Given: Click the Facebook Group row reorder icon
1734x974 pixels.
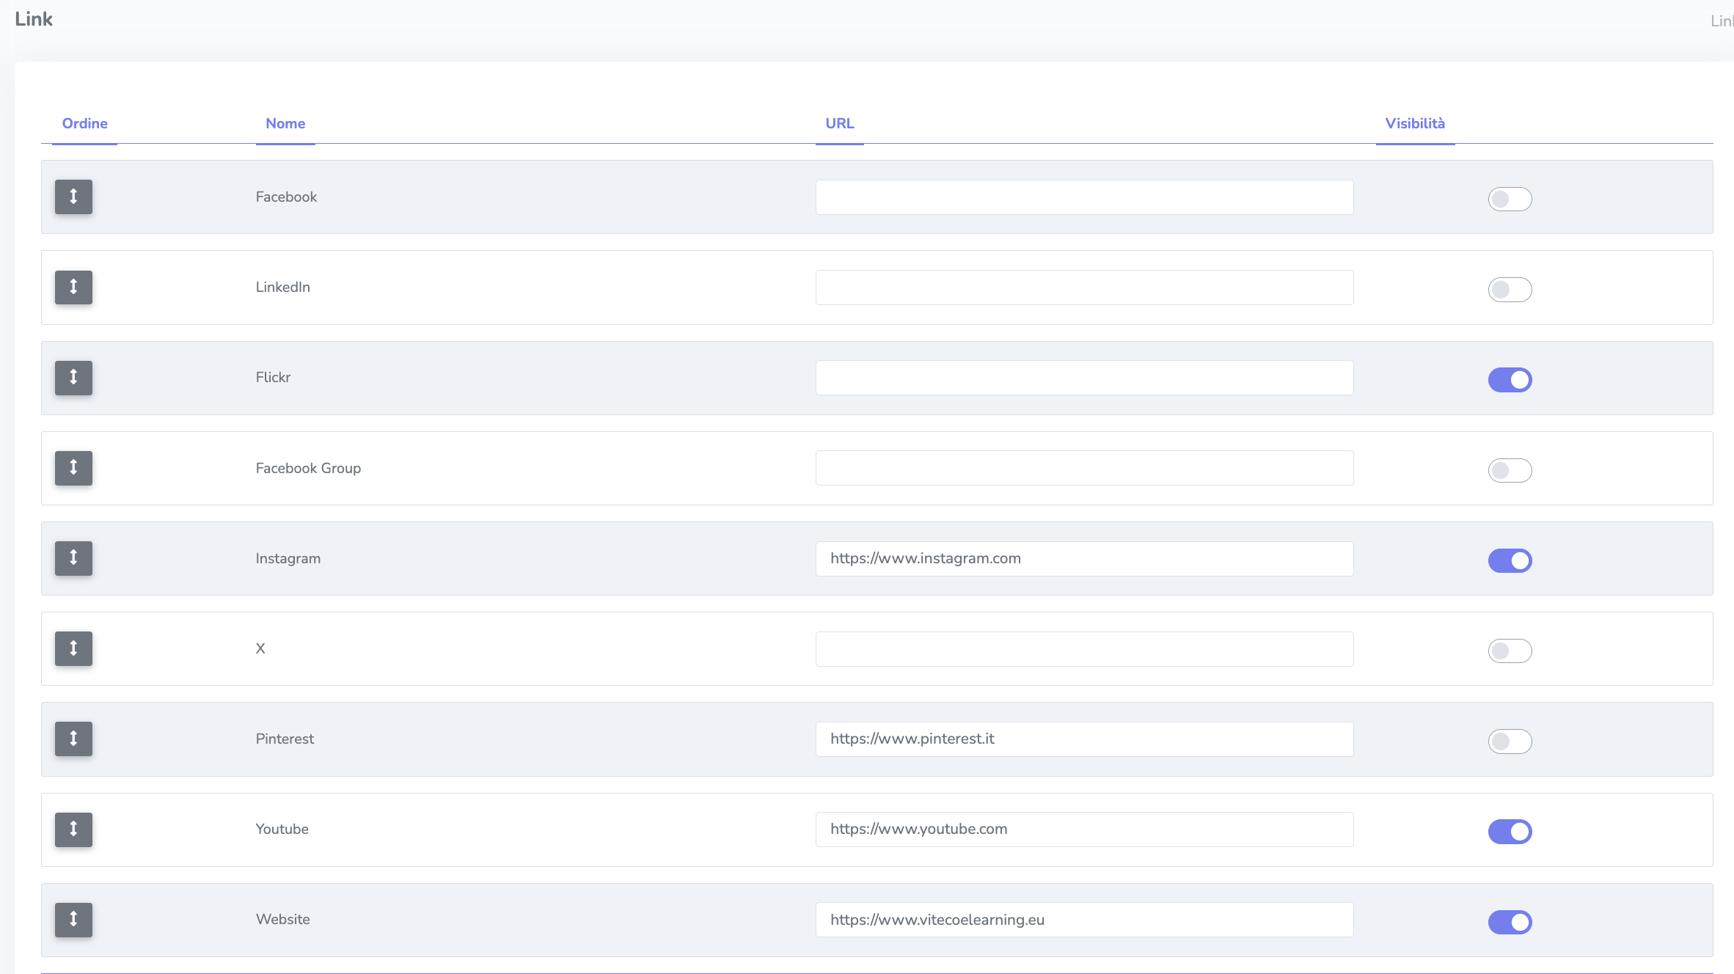Looking at the screenshot, I should 73,467.
